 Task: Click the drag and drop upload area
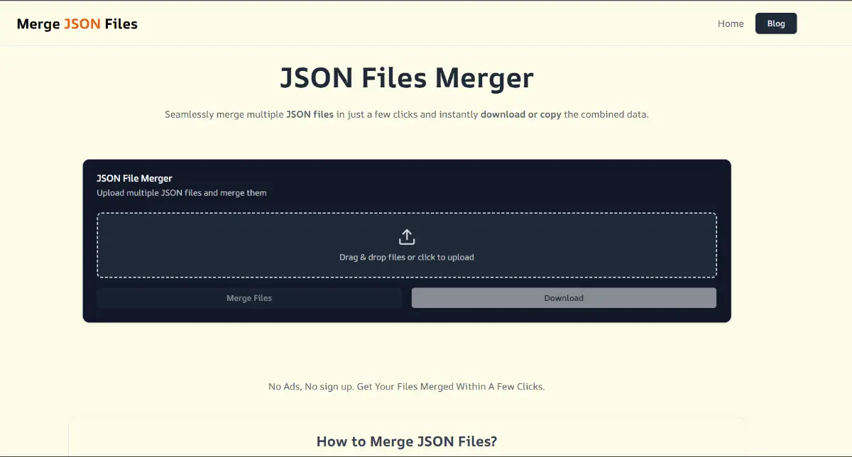point(406,245)
